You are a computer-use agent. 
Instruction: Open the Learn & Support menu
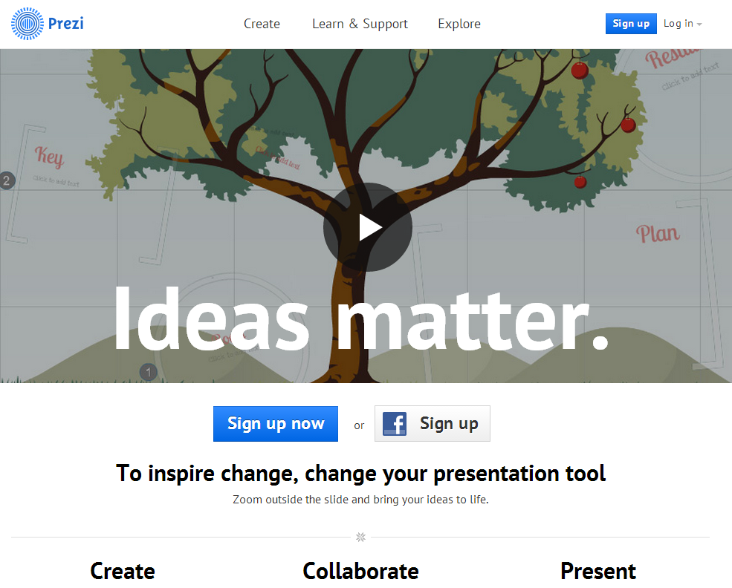click(x=360, y=24)
